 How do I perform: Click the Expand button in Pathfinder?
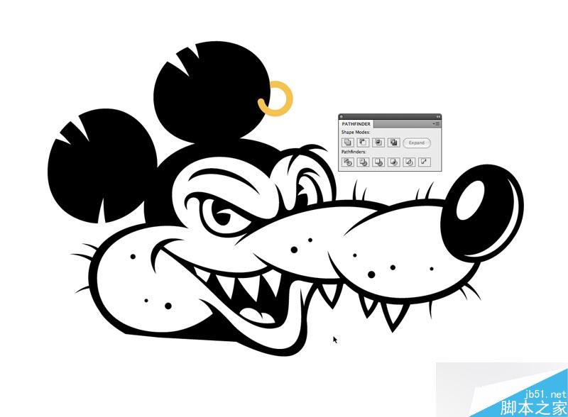point(417,143)
